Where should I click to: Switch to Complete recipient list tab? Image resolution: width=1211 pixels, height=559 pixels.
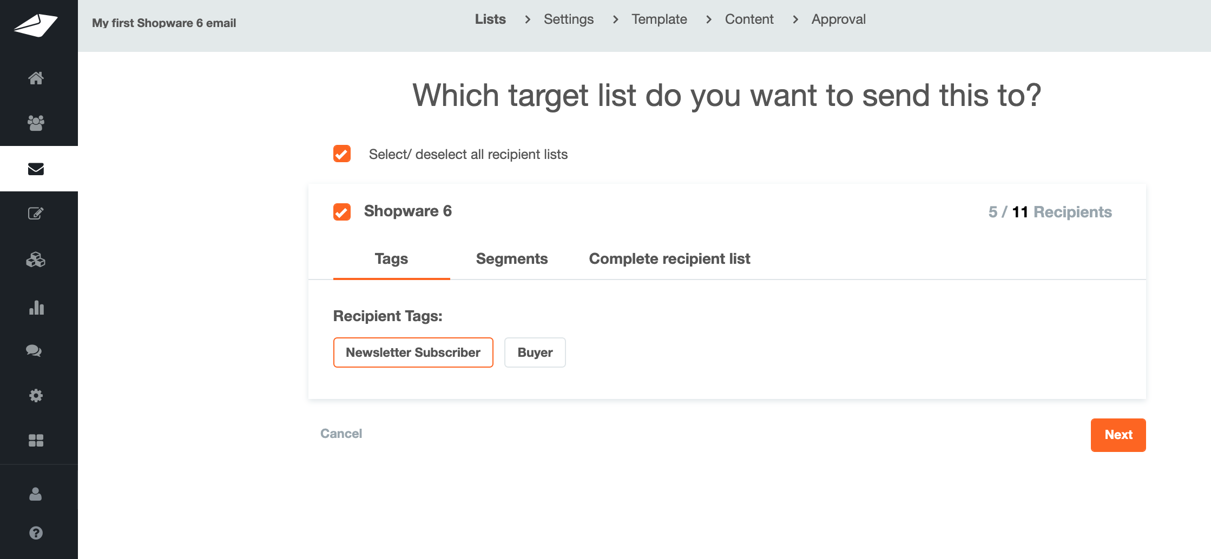coord(669,259)
